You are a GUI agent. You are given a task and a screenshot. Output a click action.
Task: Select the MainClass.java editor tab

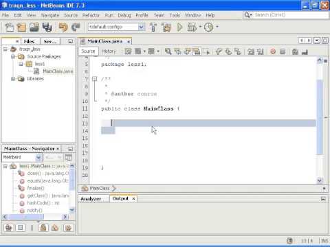105,41
